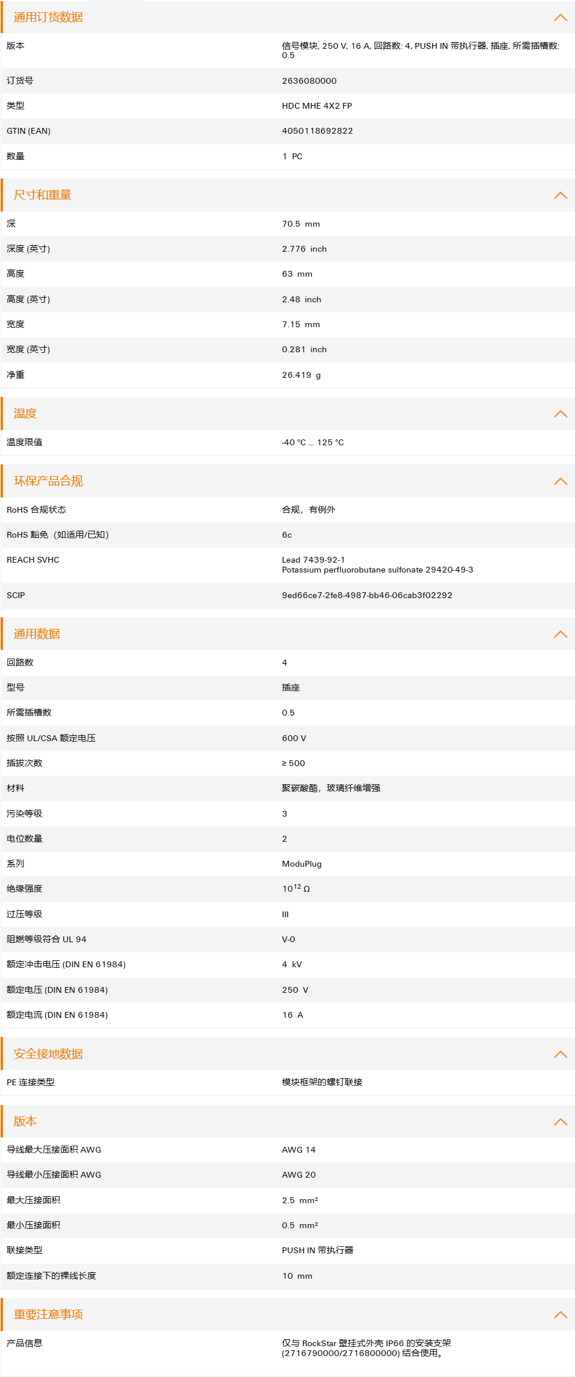Click the series value ModuPlug
575x1377 pixels.
[x=301, y=864]
